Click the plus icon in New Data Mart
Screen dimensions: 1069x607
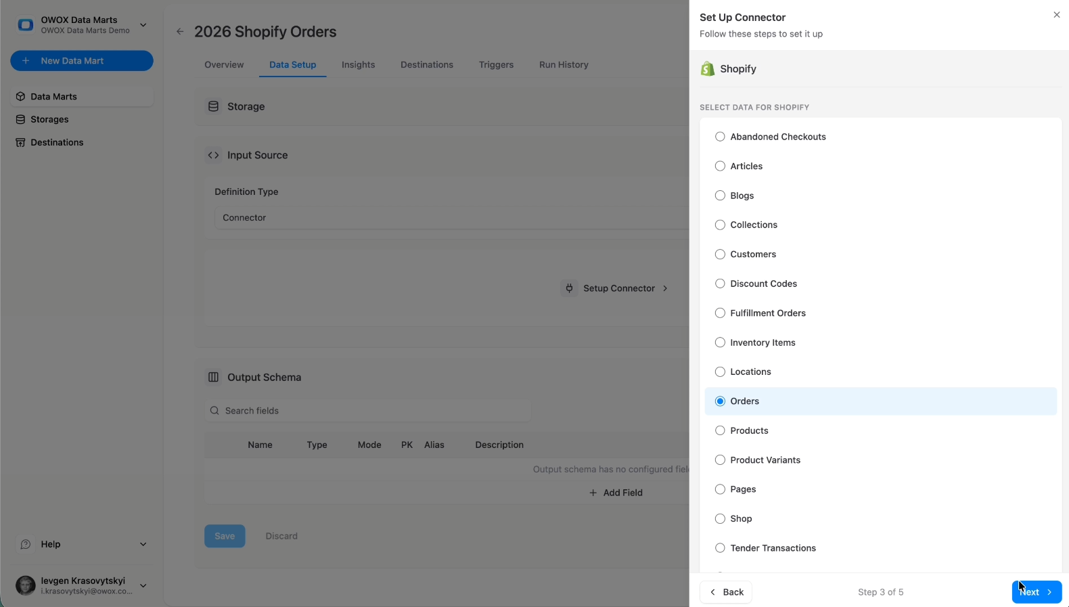click(x=26, y=61)
